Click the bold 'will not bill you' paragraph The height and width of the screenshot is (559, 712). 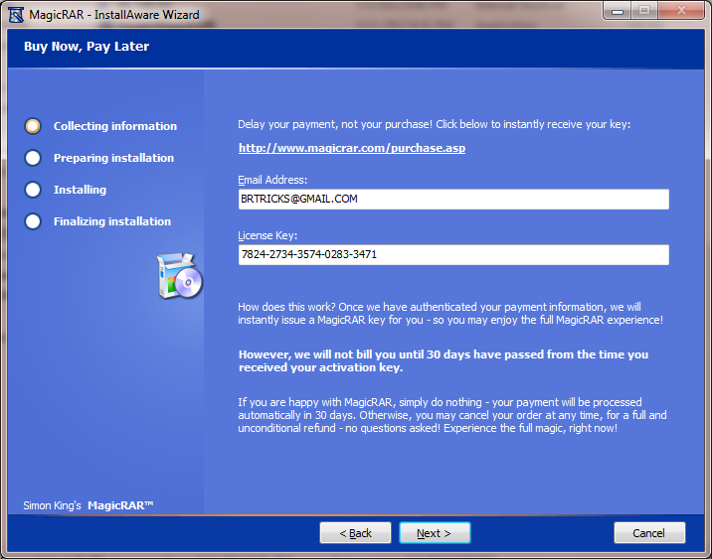[x=444, y=360]
